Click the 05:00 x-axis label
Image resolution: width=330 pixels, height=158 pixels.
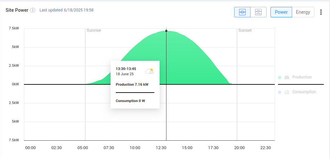tap(83, 148)
